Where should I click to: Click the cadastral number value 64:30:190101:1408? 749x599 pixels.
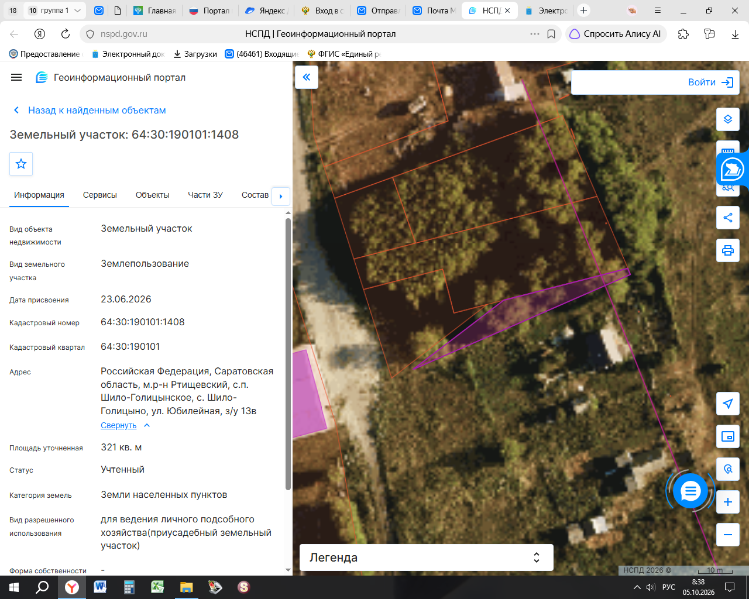(143, 322)
